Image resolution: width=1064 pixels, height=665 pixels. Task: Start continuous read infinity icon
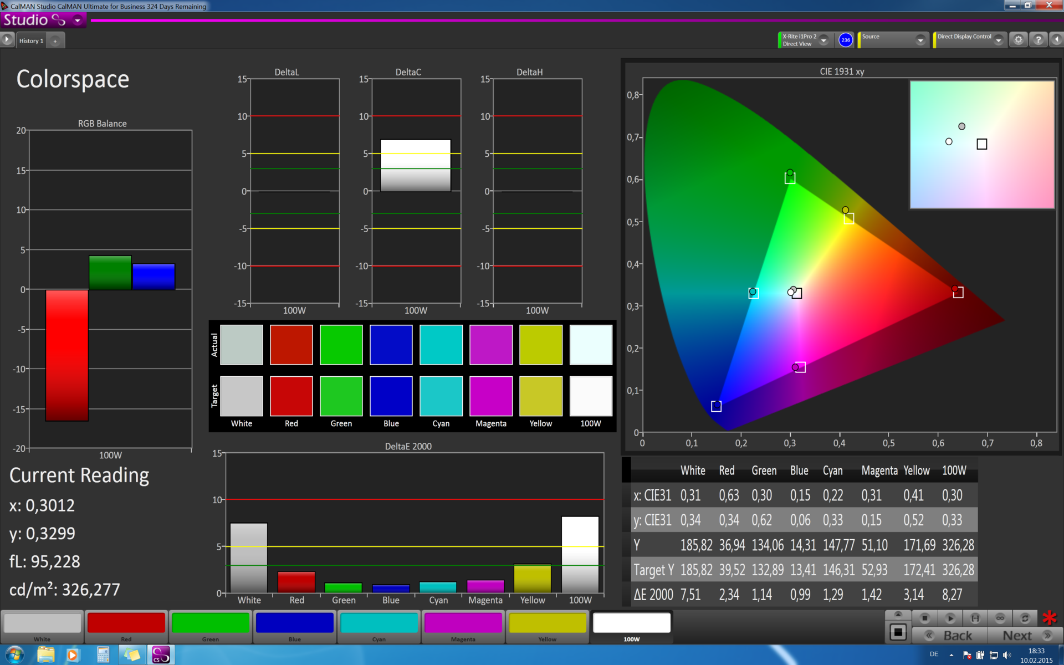[1000, 618]
